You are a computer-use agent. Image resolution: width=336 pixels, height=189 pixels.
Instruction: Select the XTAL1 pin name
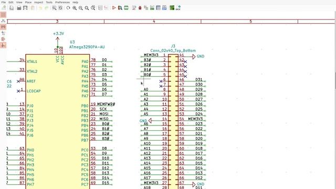pyautogui.click(x=32, y=62)
